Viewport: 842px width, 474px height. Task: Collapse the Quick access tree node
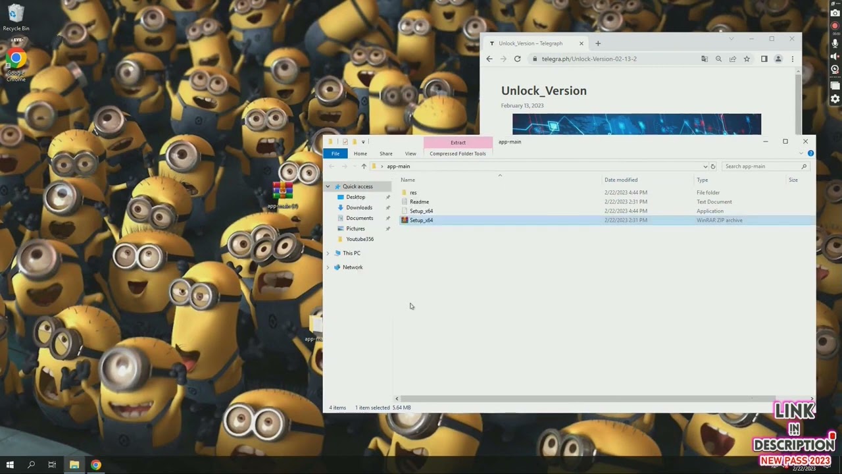point(328,187)
